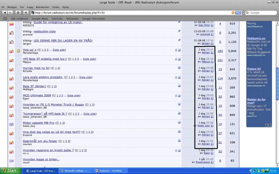Screen dimensions: 279x174
Task: Click the smiley icon next to Hop up's
Action: [x=18, y=51]
